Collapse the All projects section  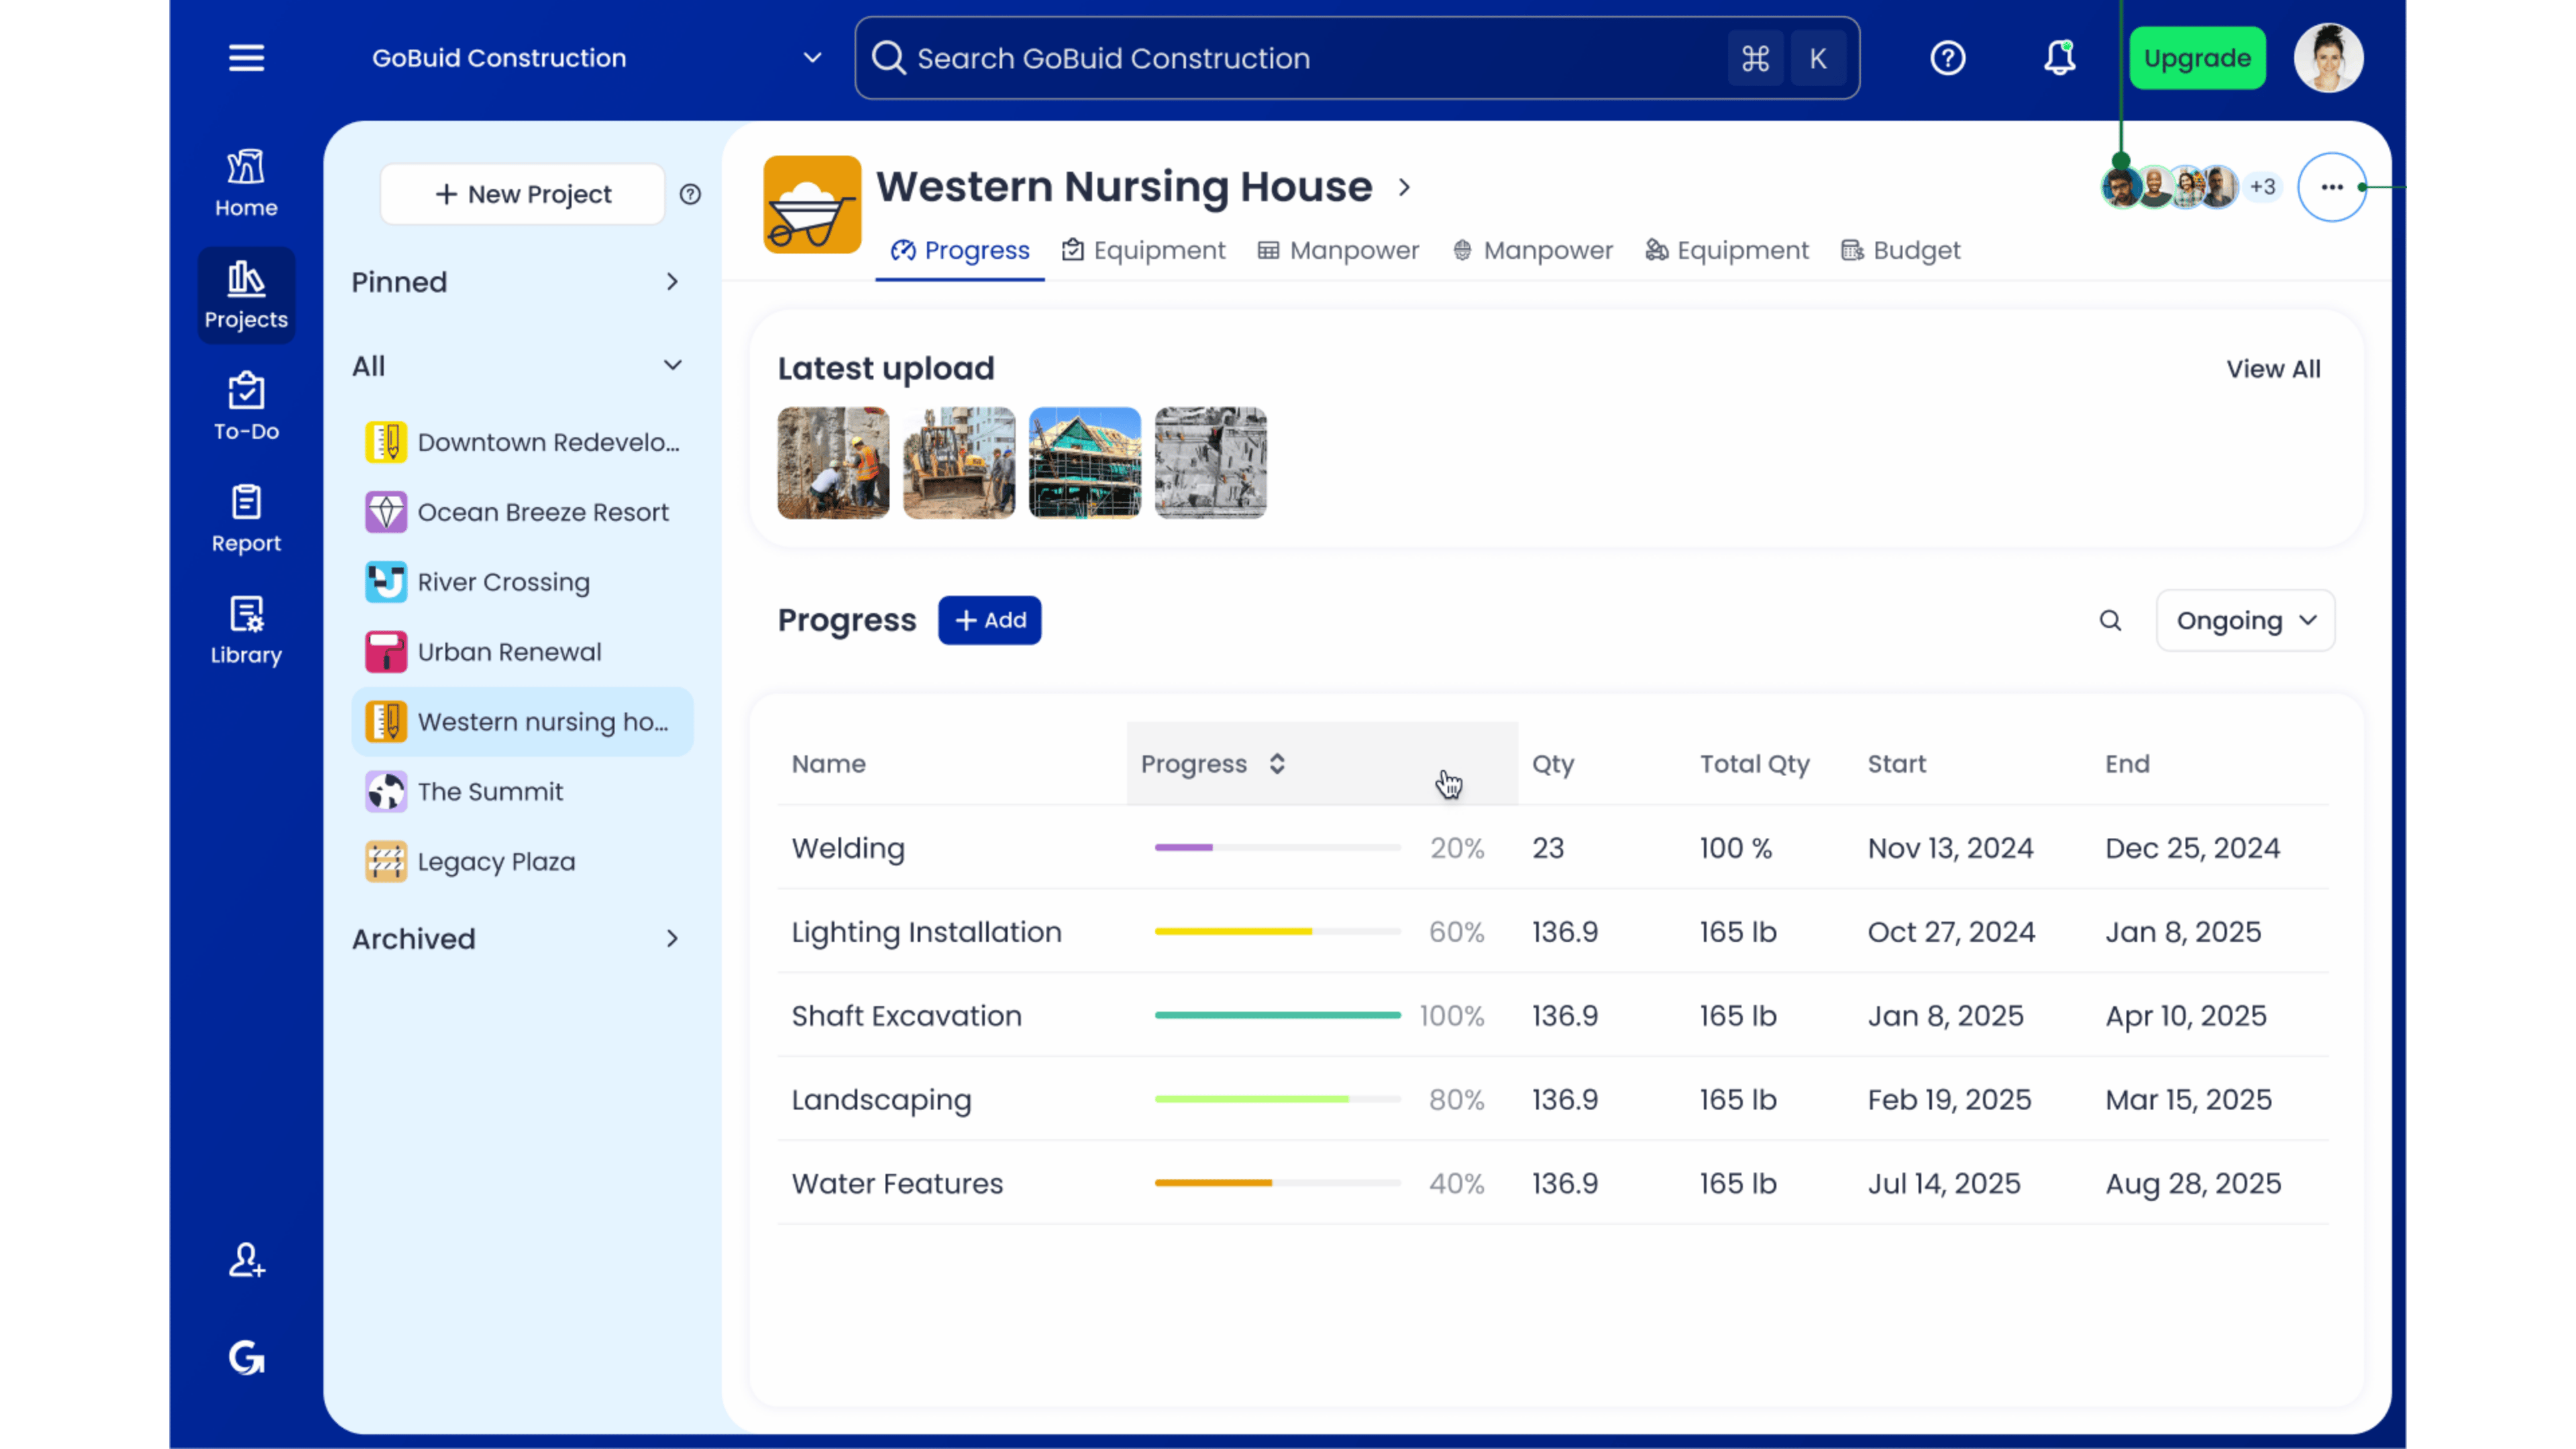point(672,366)
